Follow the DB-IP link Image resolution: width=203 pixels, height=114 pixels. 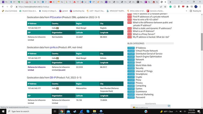(x=53, y=78)
